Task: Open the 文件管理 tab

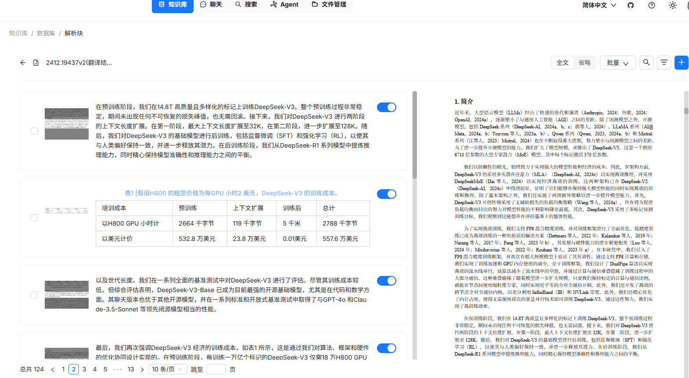Action: (329, 5)
